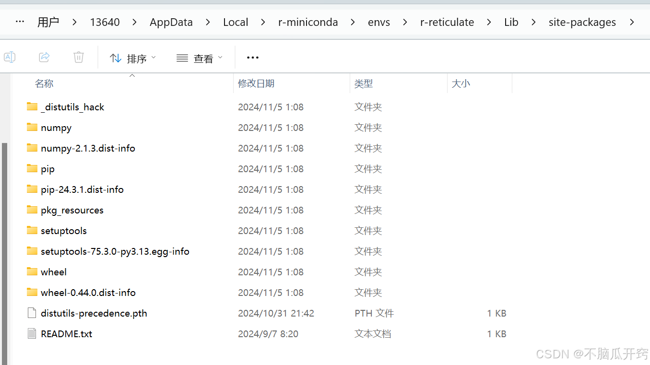Expand the chevron after site-packages breadcrumb

pyautogui.click(x=632, y=22)
